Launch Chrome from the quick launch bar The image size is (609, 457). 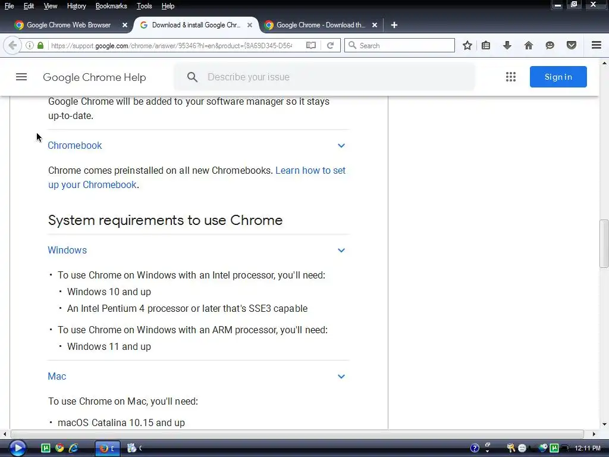click(59, 448)
